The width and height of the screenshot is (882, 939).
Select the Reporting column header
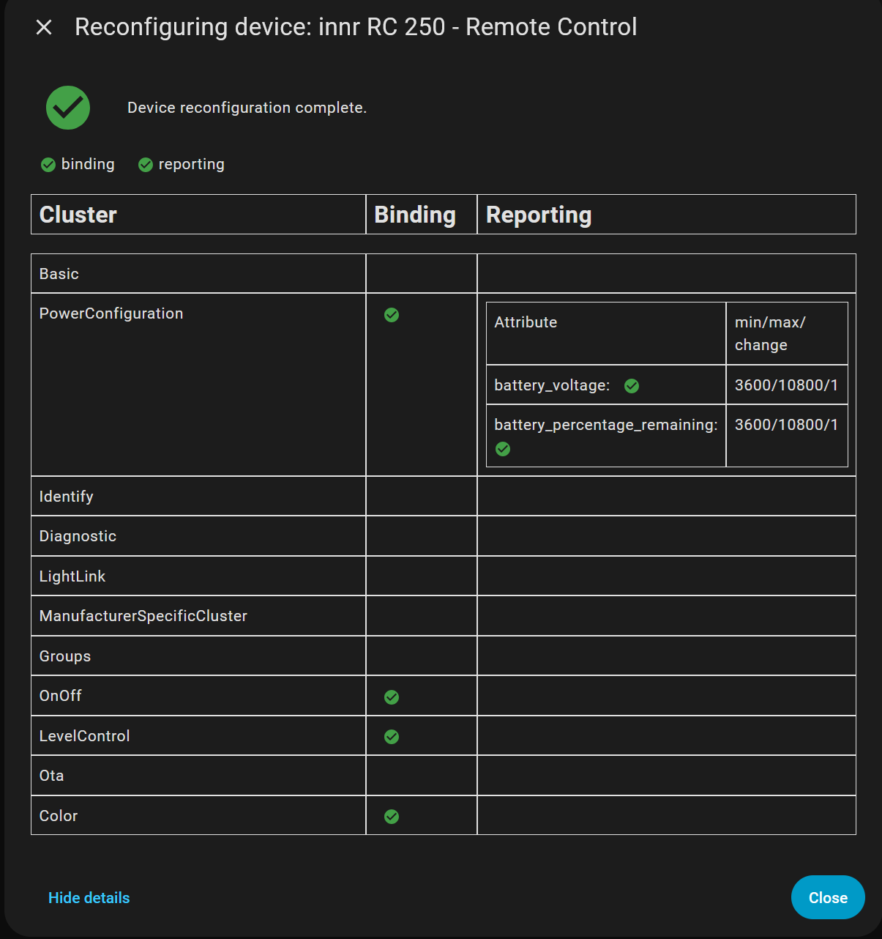[x=539, y=215]
